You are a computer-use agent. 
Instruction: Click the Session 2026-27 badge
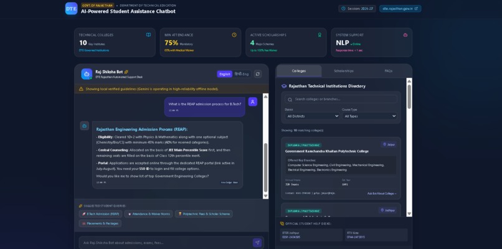pyautogui.click(x=358, y=9)
